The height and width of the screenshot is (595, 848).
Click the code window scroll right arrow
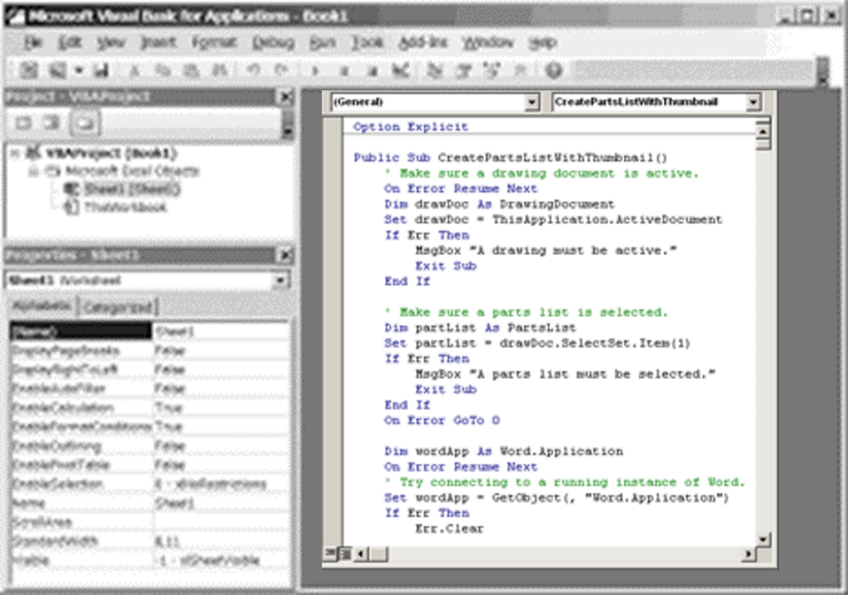pos(748,553)
